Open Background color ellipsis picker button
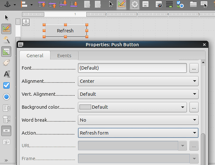Viewport: 215px width, 165px height. 194,107
